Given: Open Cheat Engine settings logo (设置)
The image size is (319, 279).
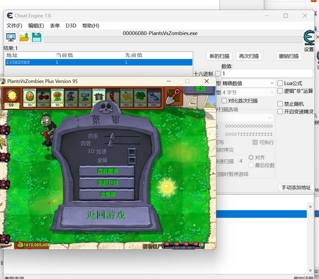Looking at the screenshot, I should coord(309,40).
